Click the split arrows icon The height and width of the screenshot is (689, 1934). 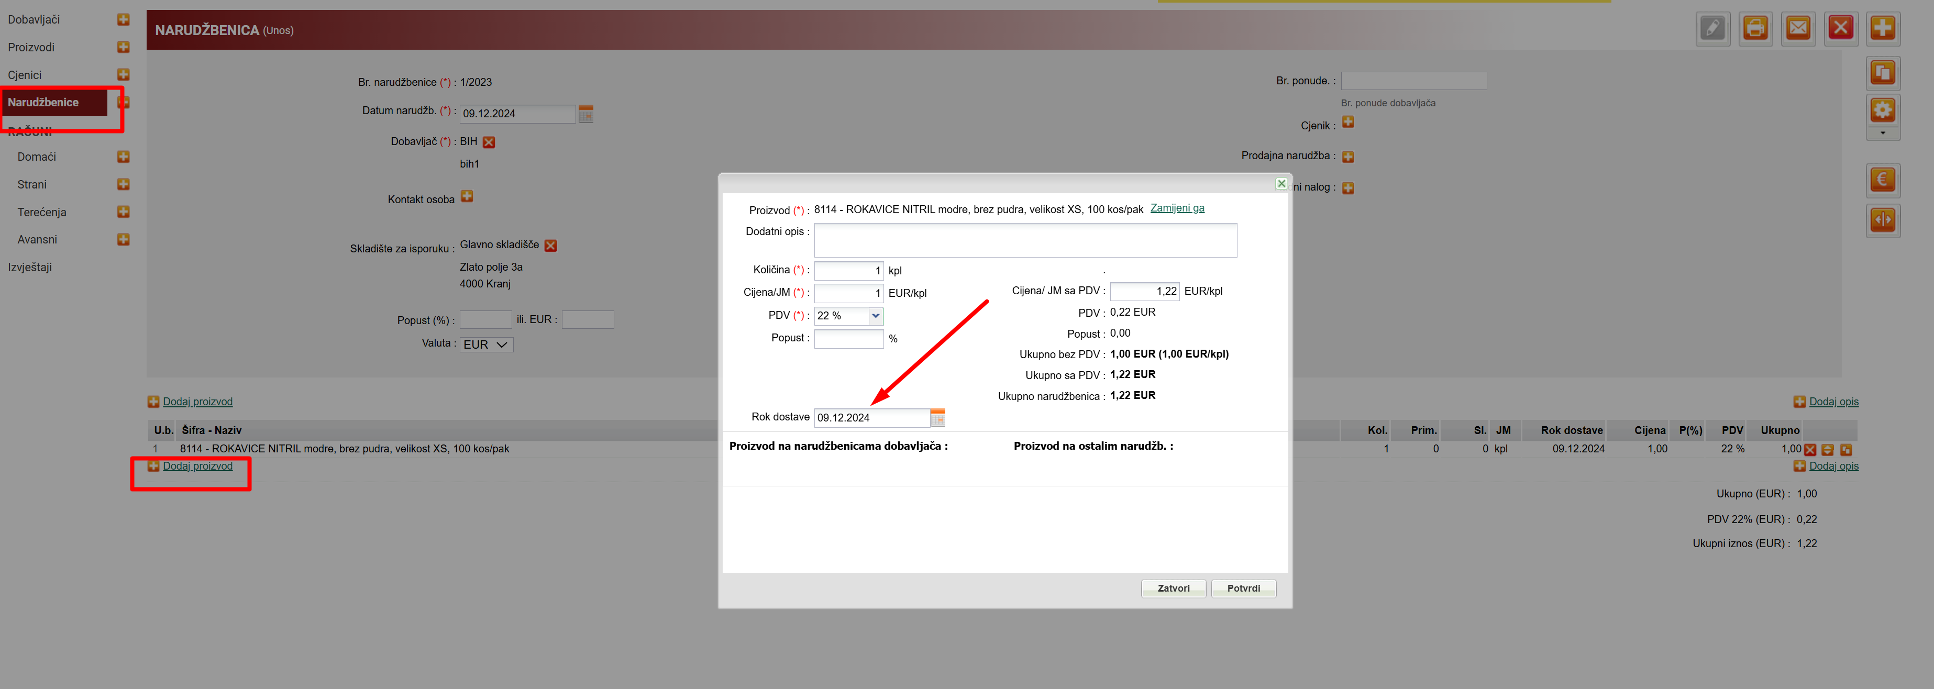click(1882, 220)
